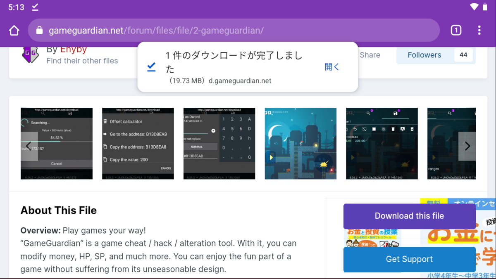Open the moonlit game scene screenshot
This screenshot has height=279, width=496.
[x=300, y=144]
